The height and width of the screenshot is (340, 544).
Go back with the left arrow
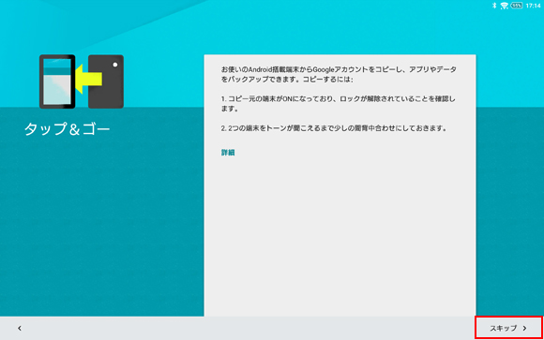tap(20, 328)
